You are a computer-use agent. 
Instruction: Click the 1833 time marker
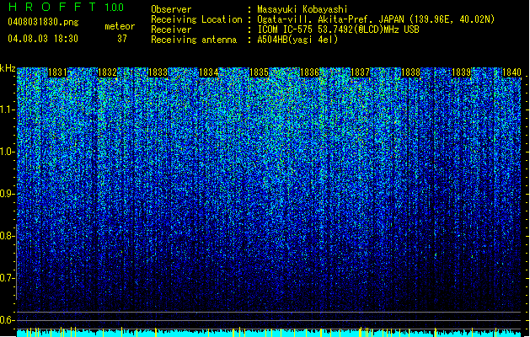click(158, 72)
